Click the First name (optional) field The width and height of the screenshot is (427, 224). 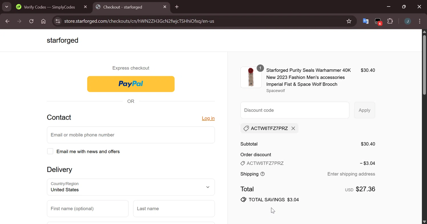[x=88, y=209]
